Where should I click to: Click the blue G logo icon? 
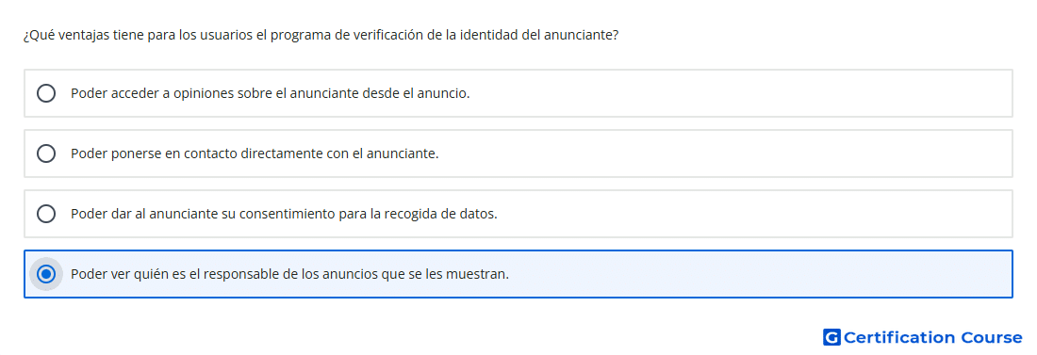tap(831, 337)
